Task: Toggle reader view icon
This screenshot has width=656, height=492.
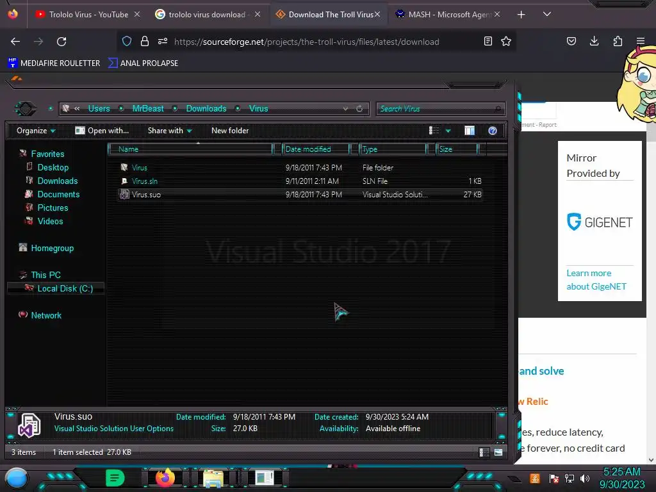Action: click(488, 41)
